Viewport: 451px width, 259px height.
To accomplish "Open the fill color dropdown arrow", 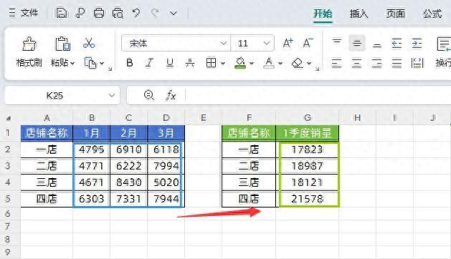I will (252, 63).
